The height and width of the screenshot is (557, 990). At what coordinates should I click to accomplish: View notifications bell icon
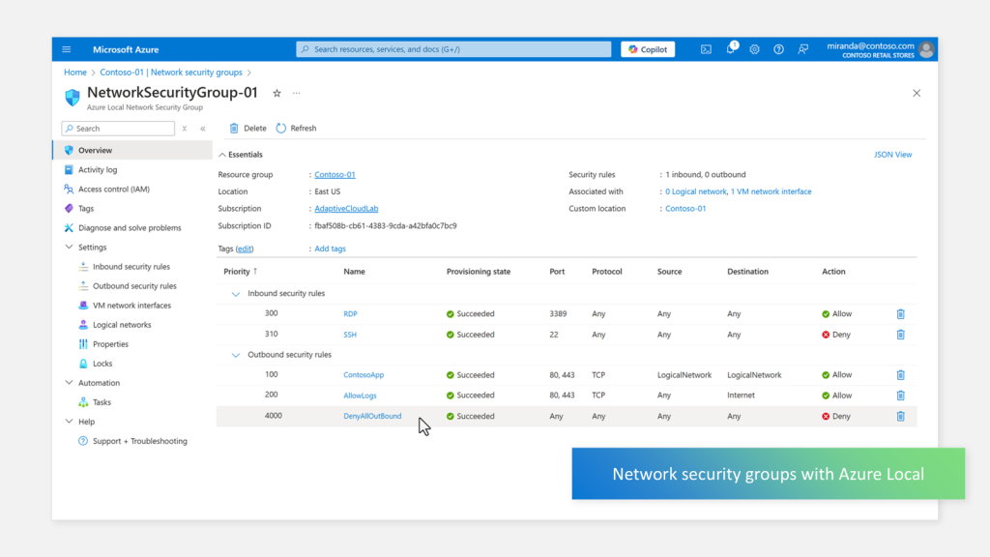click(x=731, y=48)
